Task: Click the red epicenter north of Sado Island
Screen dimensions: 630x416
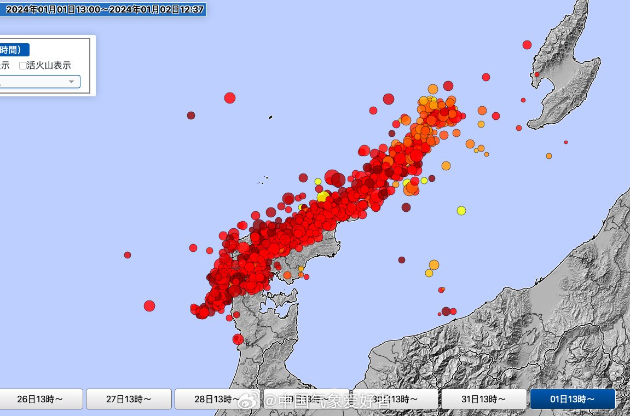Action: [x=527, y=45]
